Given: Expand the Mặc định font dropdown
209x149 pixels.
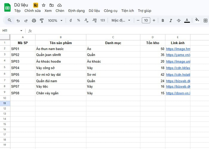Looking at the screenshot, I should 121,21.
